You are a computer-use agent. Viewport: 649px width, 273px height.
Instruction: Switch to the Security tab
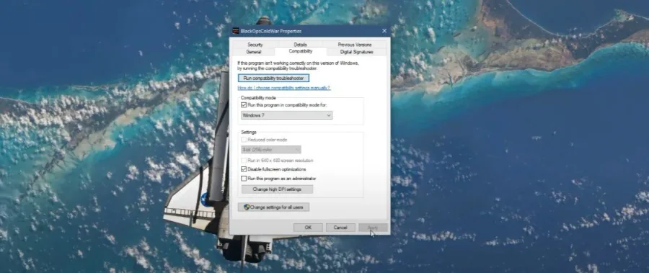[x=255, y=44]
